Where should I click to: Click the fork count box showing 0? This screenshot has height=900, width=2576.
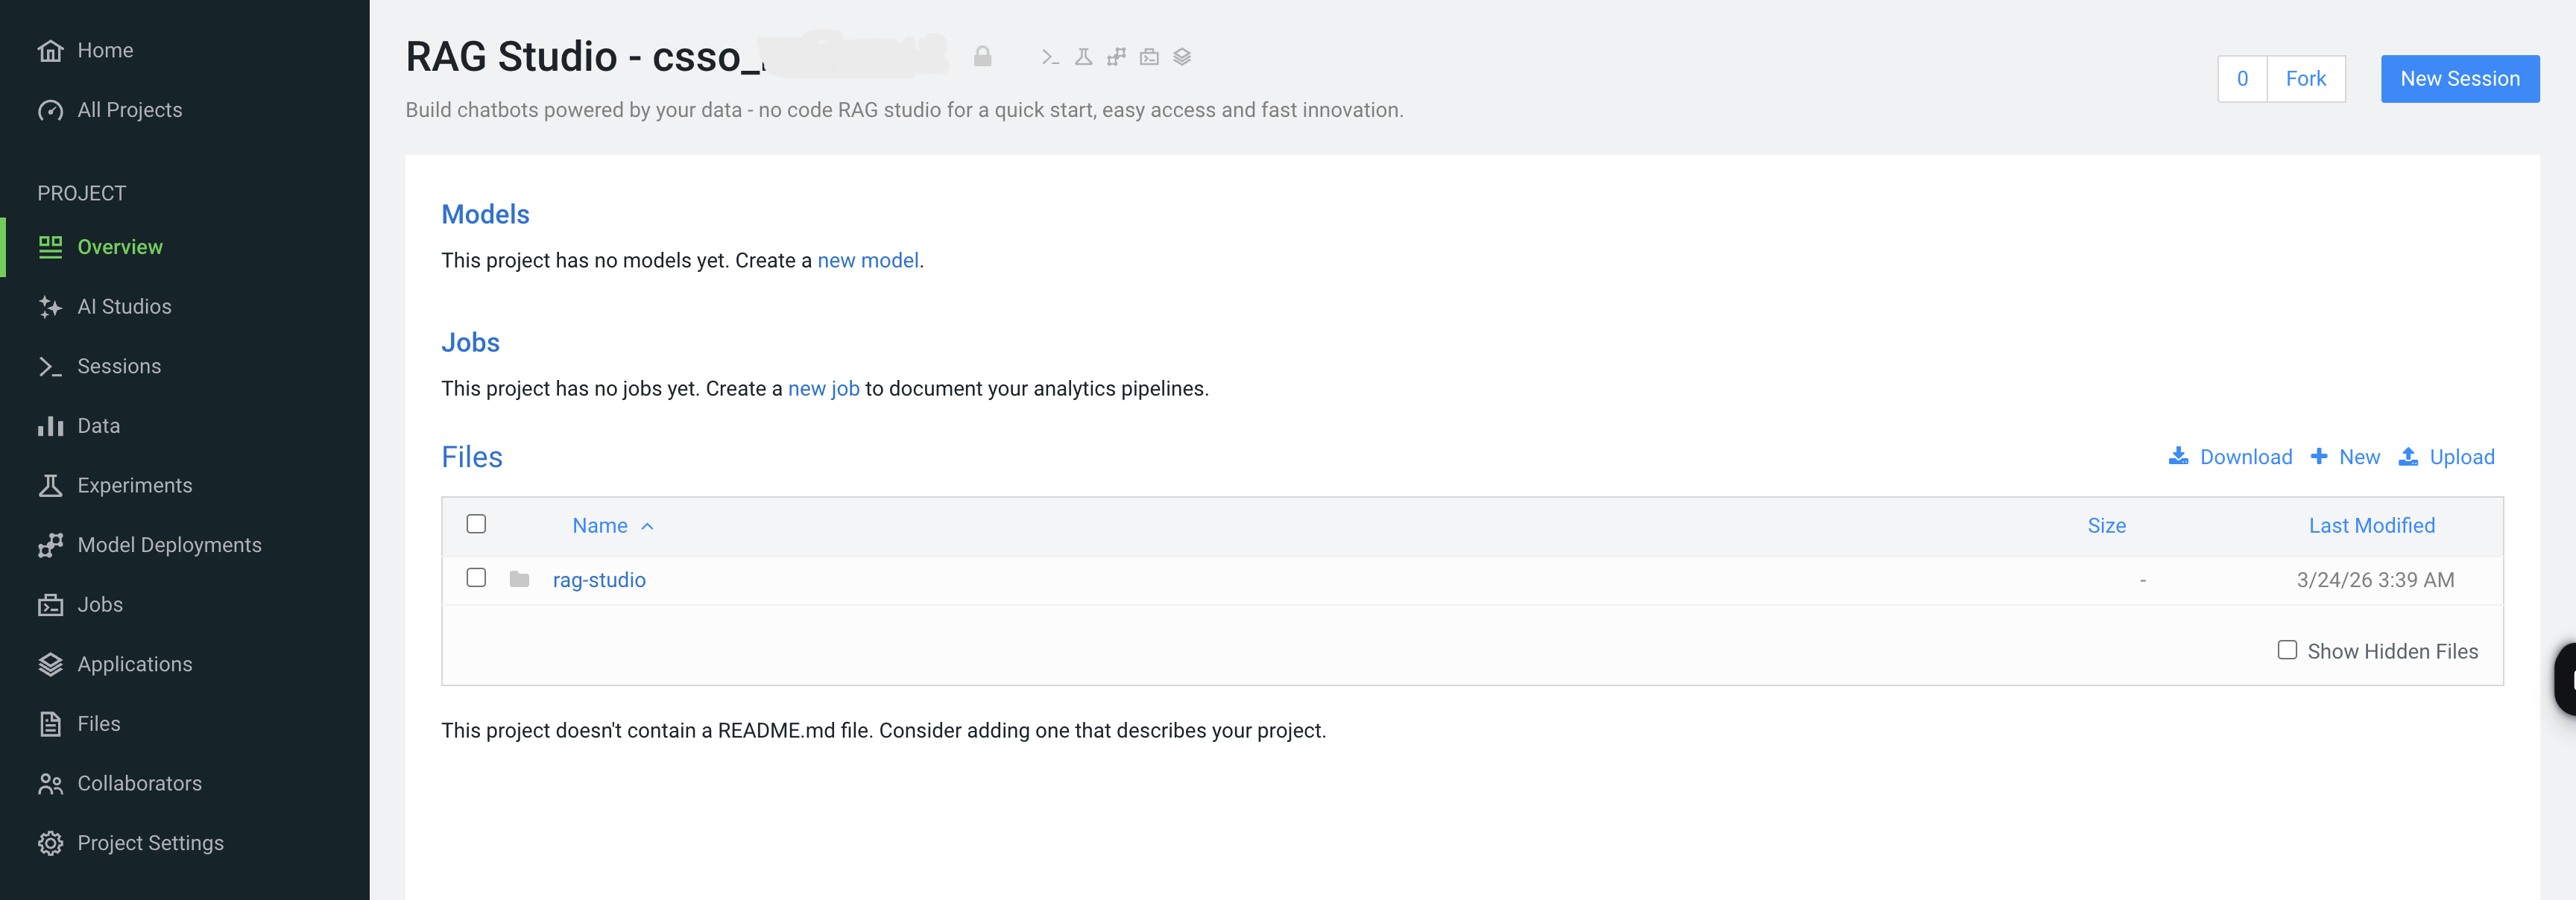(x=2242, y=79)
